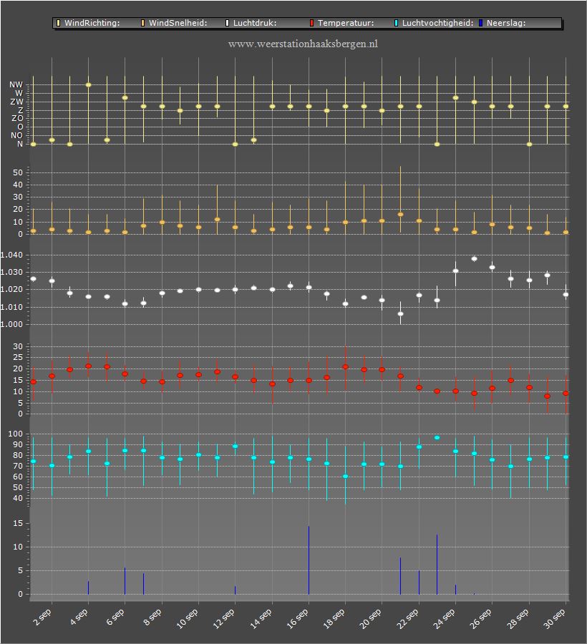Click the 6 sep date label
The width and height of the screenshot is (587, 644).
point(115,618)
